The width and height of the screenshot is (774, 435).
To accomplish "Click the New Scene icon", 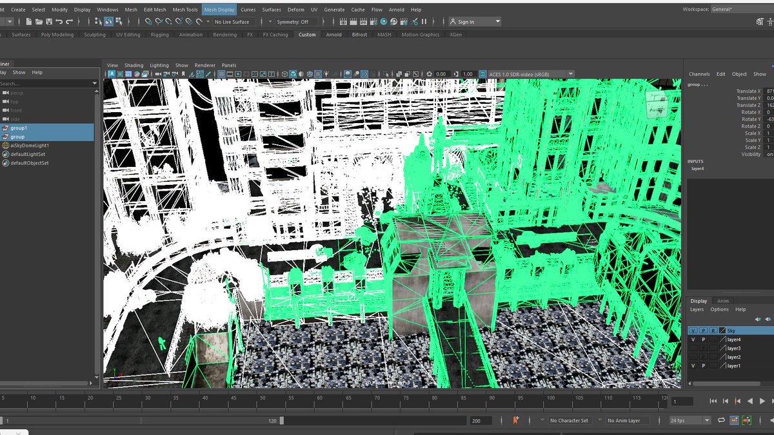I will 29,21.
